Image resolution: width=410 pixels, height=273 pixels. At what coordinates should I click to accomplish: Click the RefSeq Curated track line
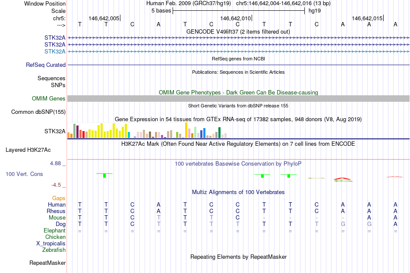239,65
